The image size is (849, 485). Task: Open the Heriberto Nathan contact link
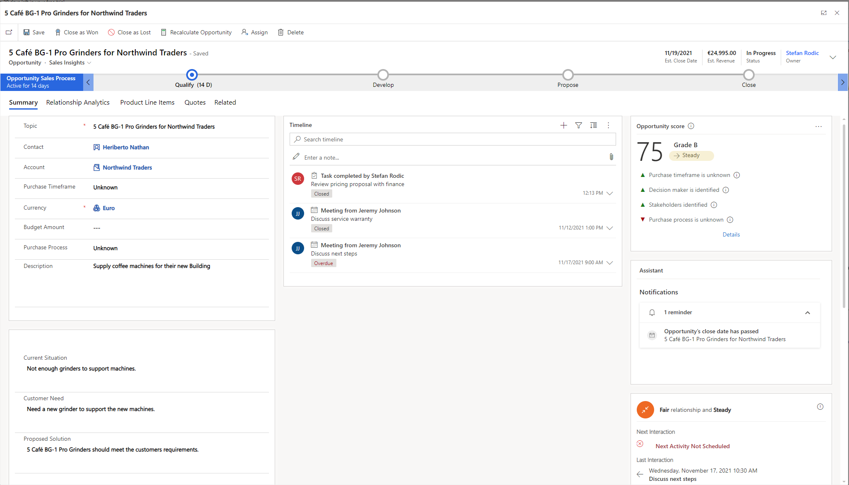[126, 147]
